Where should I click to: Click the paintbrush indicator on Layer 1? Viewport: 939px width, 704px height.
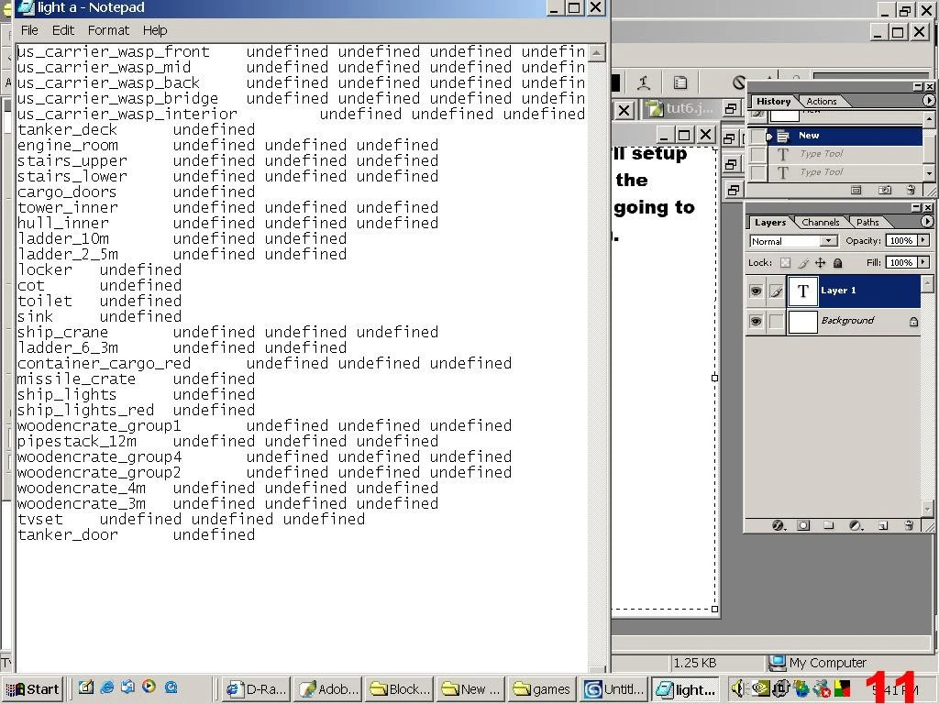(776, 291)
